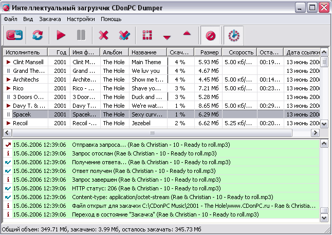Click the blue refresh arrows icon

(x=38, y=35)
